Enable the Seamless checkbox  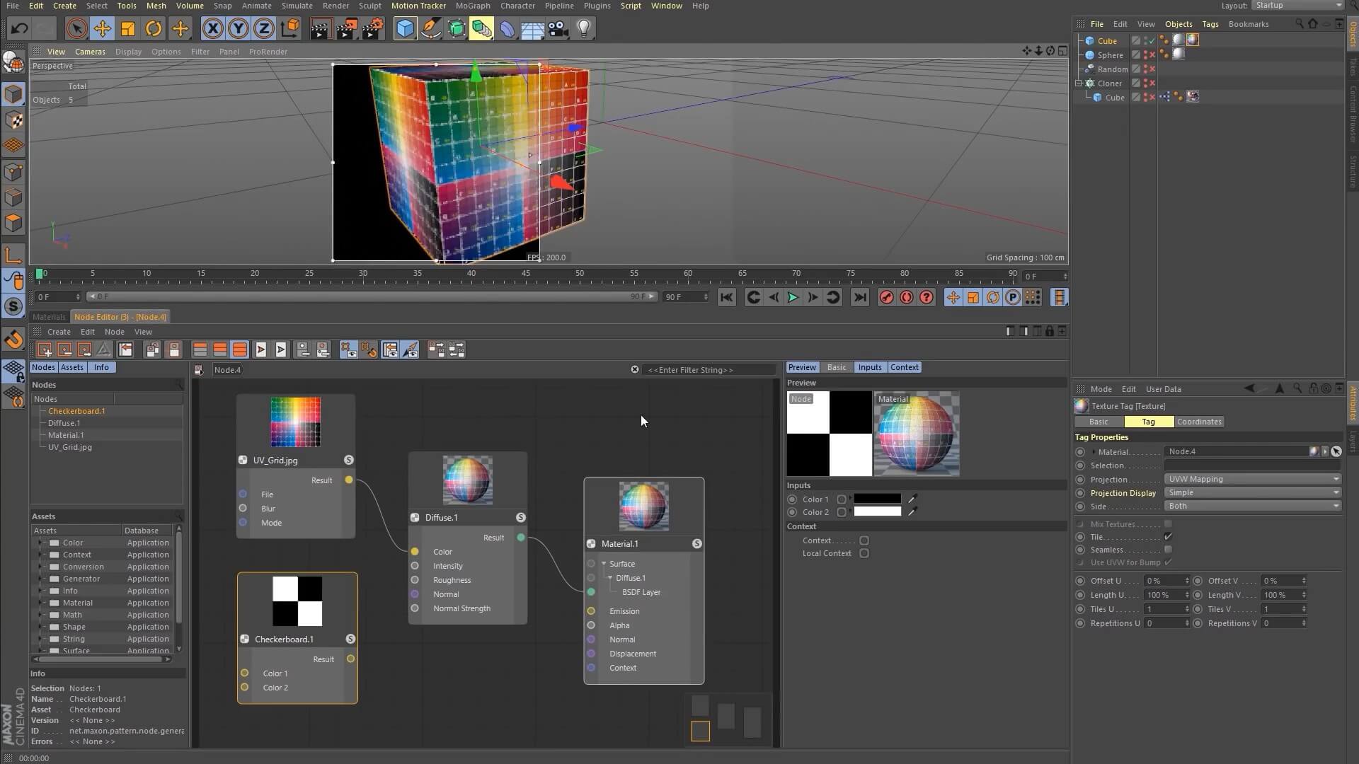[x=1168, y=550]
